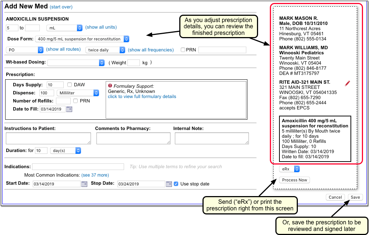
Task: Click the MARK WILLIAMS, MD prescriber name
Action: pyautogui.click(x=303, y=48)
